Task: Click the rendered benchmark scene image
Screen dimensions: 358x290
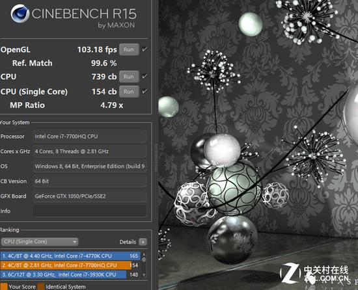Action: pyautogui.click(x=258, y=145)
